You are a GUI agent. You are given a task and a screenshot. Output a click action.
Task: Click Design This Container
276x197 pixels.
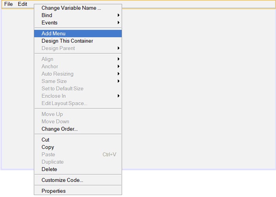[67, 41]
